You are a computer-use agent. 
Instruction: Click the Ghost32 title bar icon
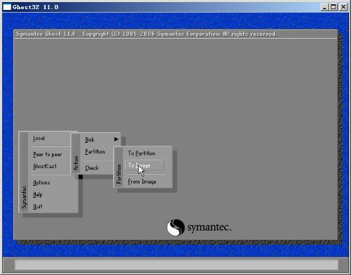click(x=7, y=7)
